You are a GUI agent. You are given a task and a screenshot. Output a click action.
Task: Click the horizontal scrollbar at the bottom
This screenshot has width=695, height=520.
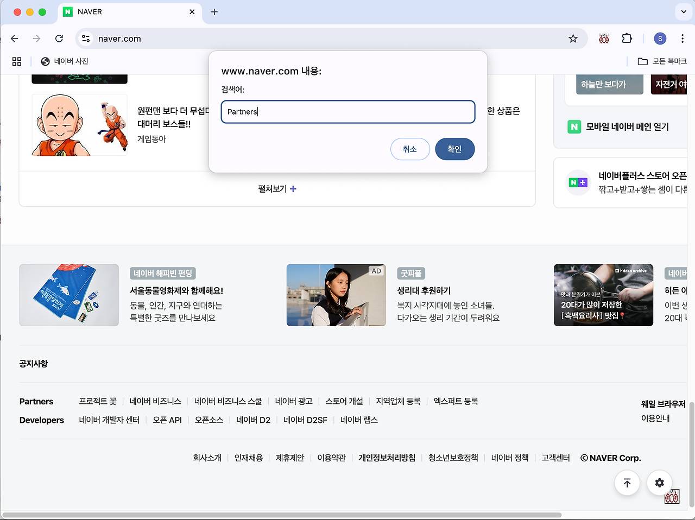[282, 515]
